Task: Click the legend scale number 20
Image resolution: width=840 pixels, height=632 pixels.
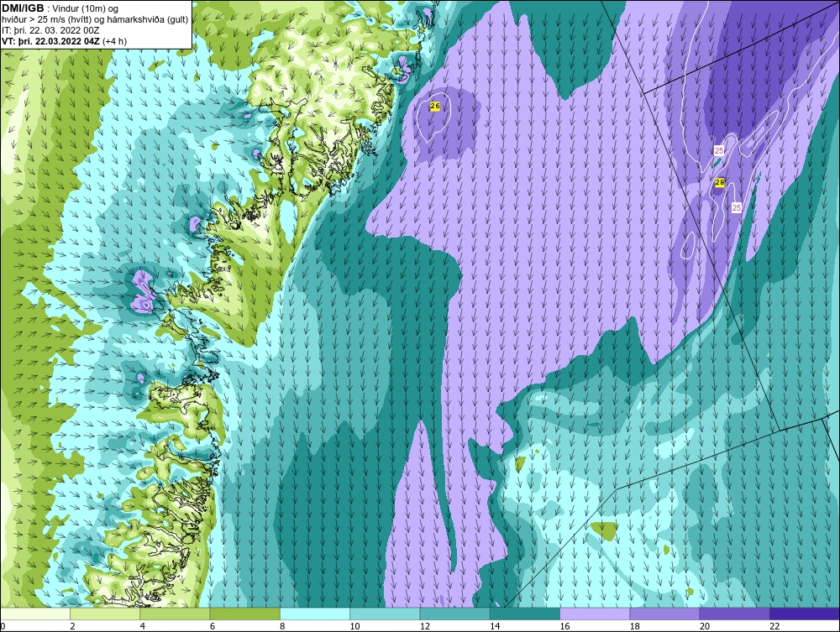Action: (x=705, y=627)
